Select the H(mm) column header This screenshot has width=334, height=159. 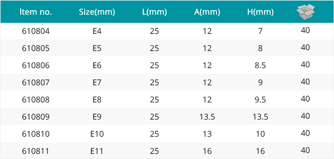[x=260, y=12]
